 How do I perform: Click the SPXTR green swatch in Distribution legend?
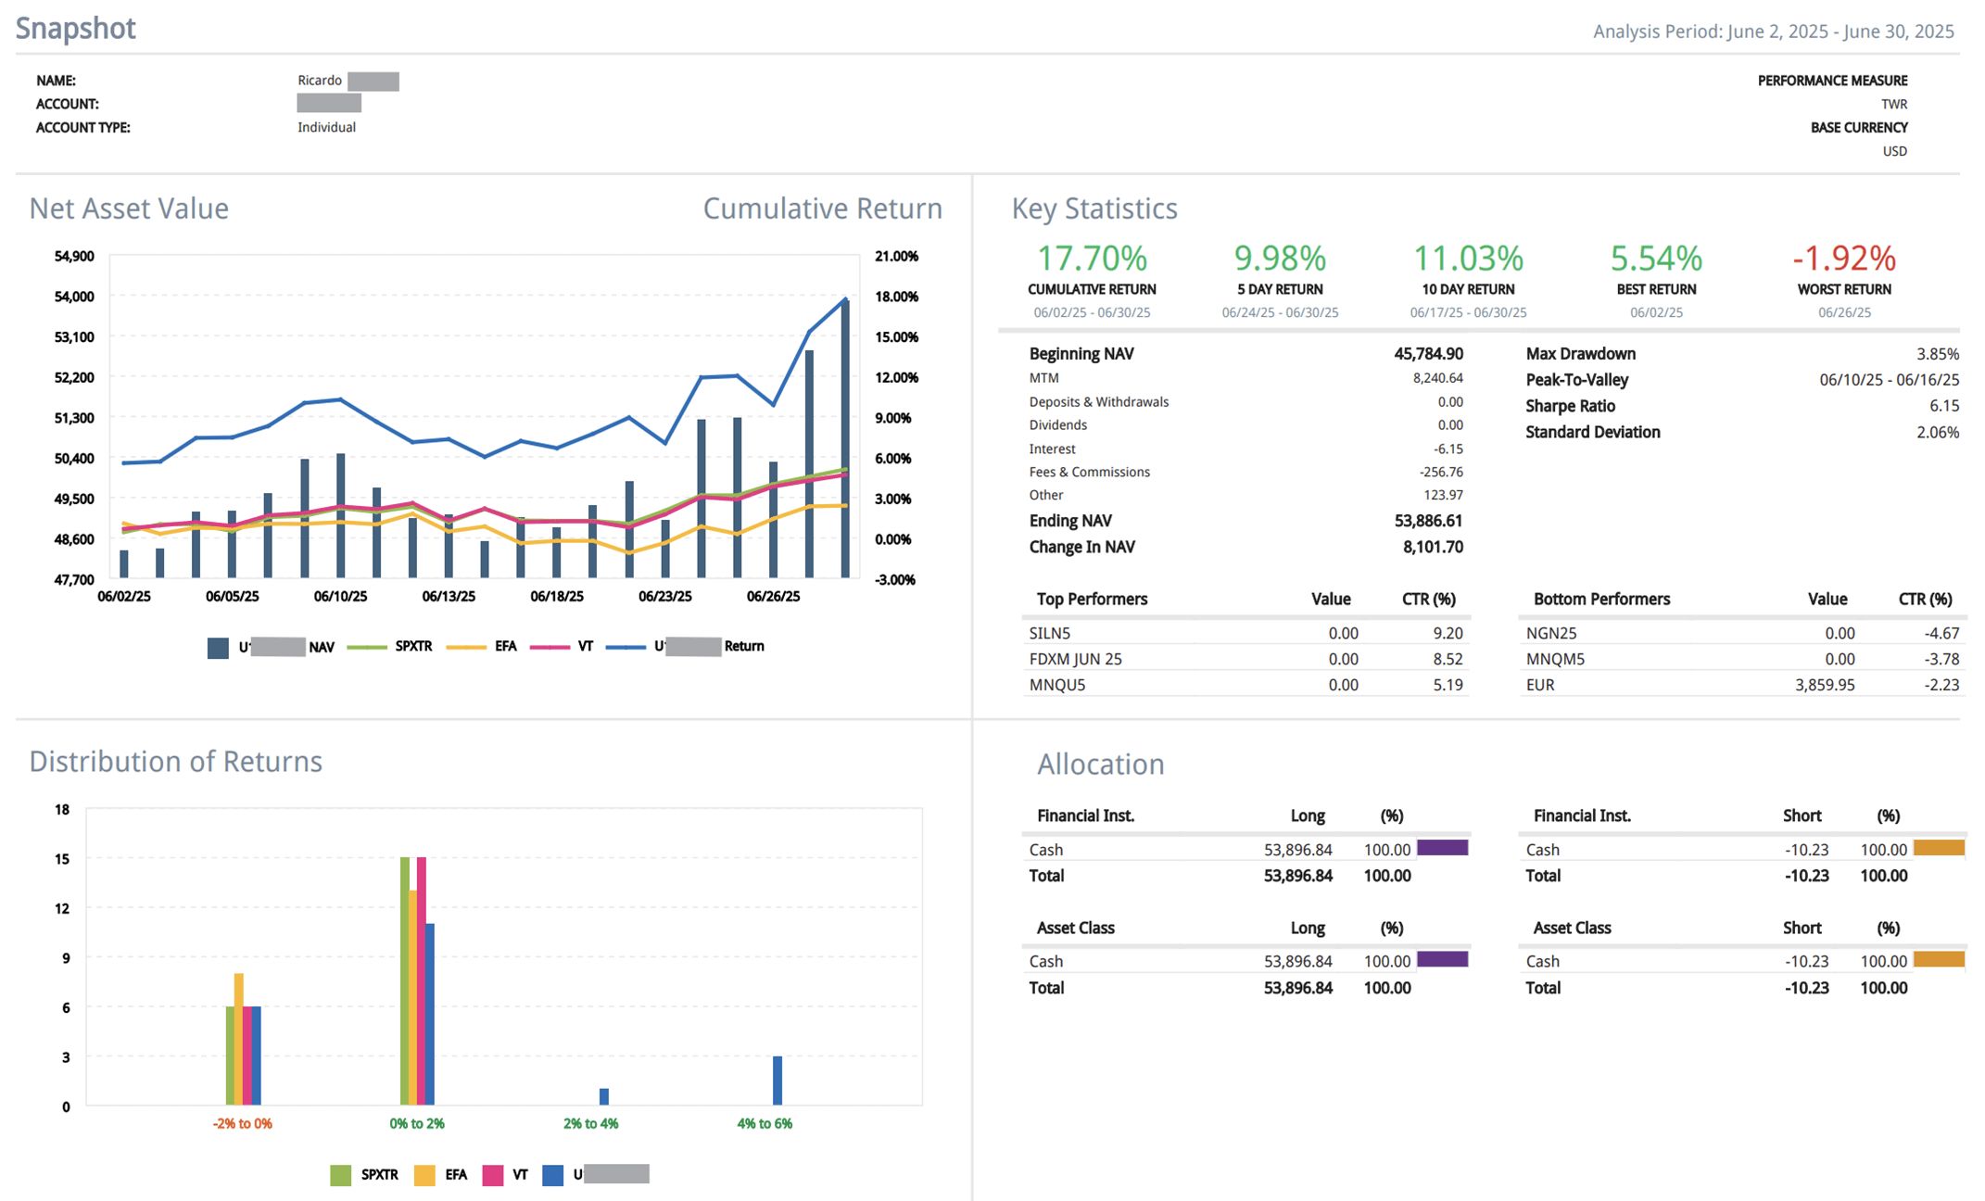(x=340, y=1175)
